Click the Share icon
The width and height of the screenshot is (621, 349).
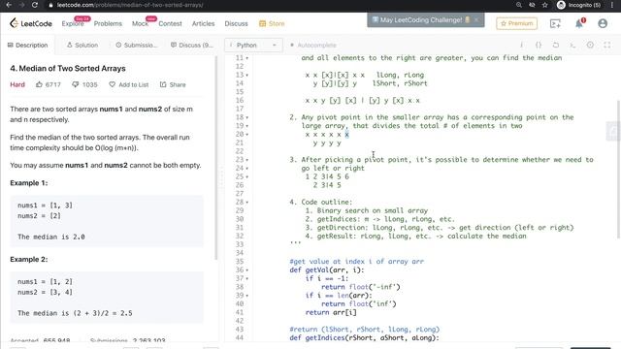[x=163, y=84]
